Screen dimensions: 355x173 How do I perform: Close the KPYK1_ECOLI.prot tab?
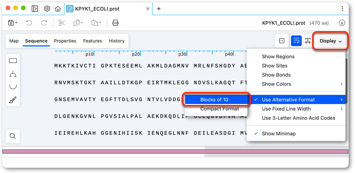coord(148,9)
